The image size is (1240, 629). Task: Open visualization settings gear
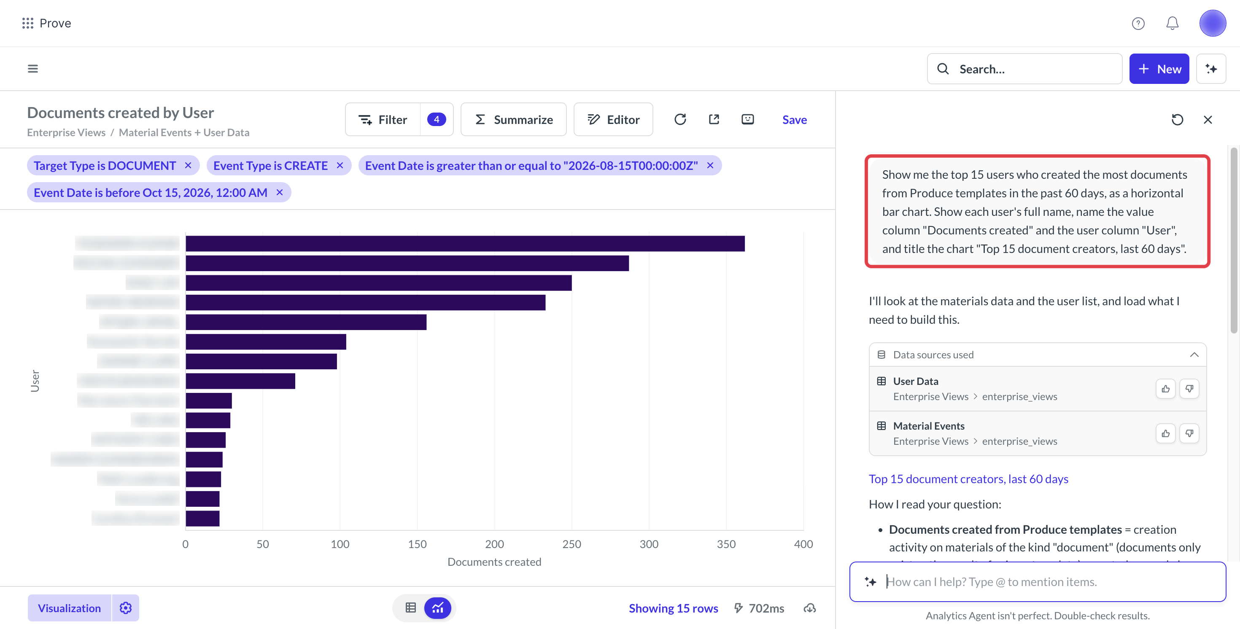pyautogui.click(x=125, y=608)
